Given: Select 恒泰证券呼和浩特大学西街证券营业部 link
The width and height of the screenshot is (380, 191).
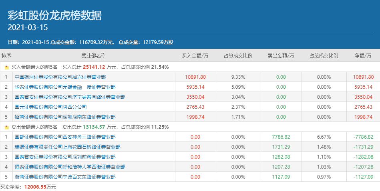Looking at the screenshot, I should point(70,167).
